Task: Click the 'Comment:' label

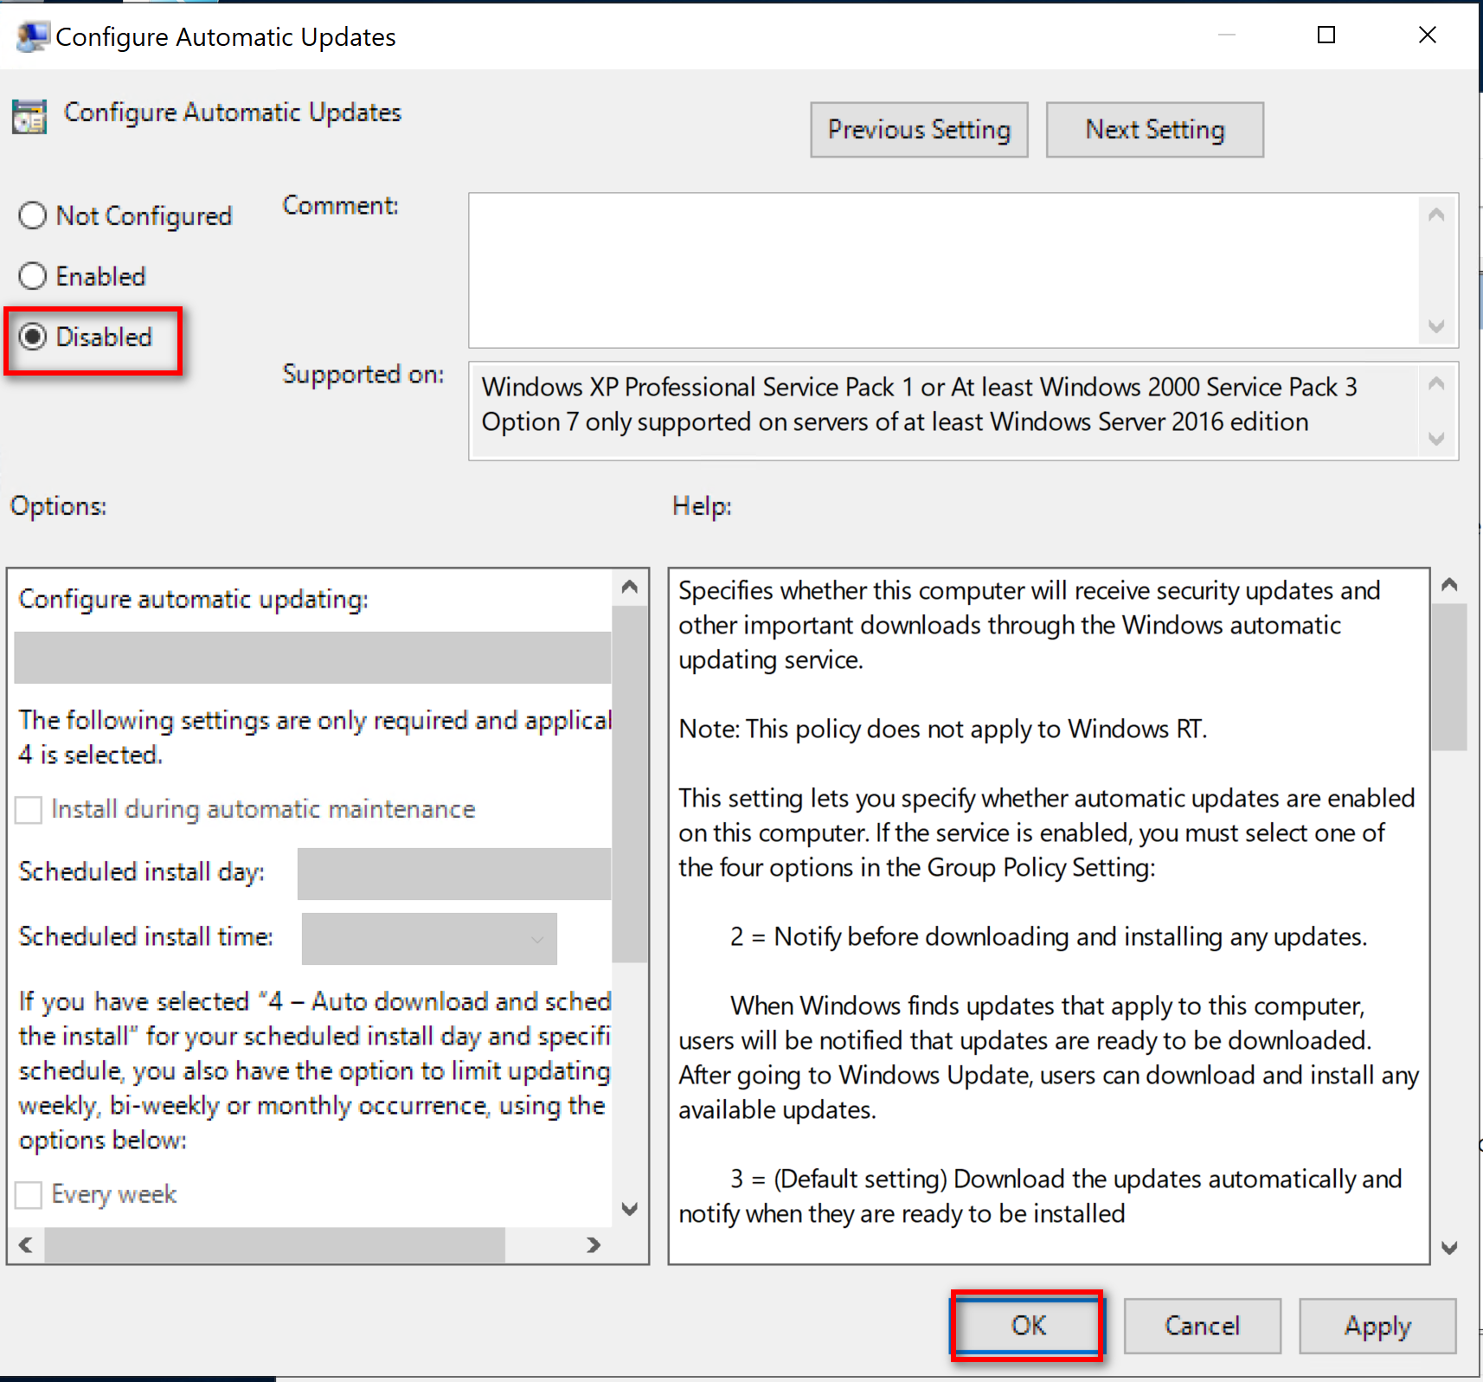Action: [341, 206]
